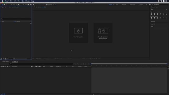This screenshot has height=95, width=169.
Task: Select the Roto Brush tool
Action: pyautogui.click(x=31, y=5)
